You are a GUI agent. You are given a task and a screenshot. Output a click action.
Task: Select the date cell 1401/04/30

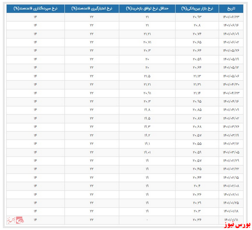pyautogui.click(x=231, y=84)
